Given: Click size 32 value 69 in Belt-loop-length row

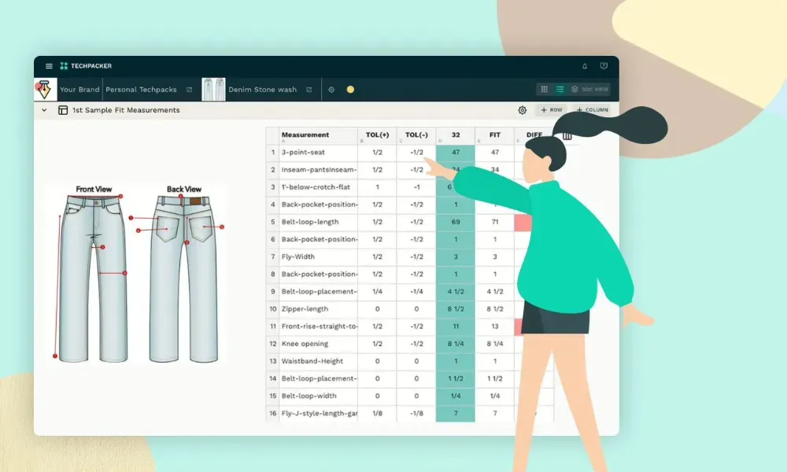Looking at the screenshot, I should pyautogui.click(x=455, y=222).
